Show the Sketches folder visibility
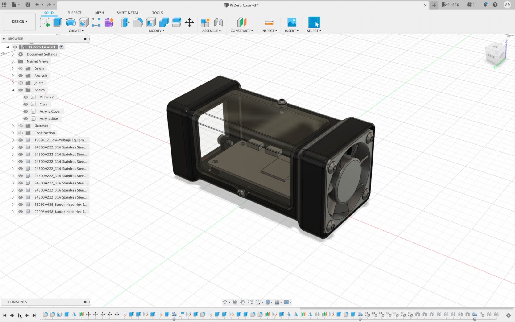The image size is (515, 322). coord(20,126)
